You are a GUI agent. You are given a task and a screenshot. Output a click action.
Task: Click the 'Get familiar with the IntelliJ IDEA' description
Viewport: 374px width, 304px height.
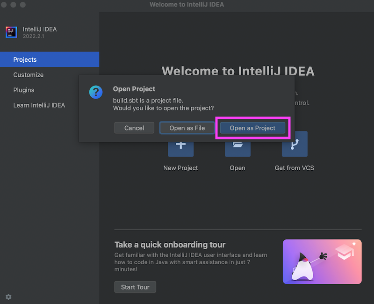tap(191, 262)
